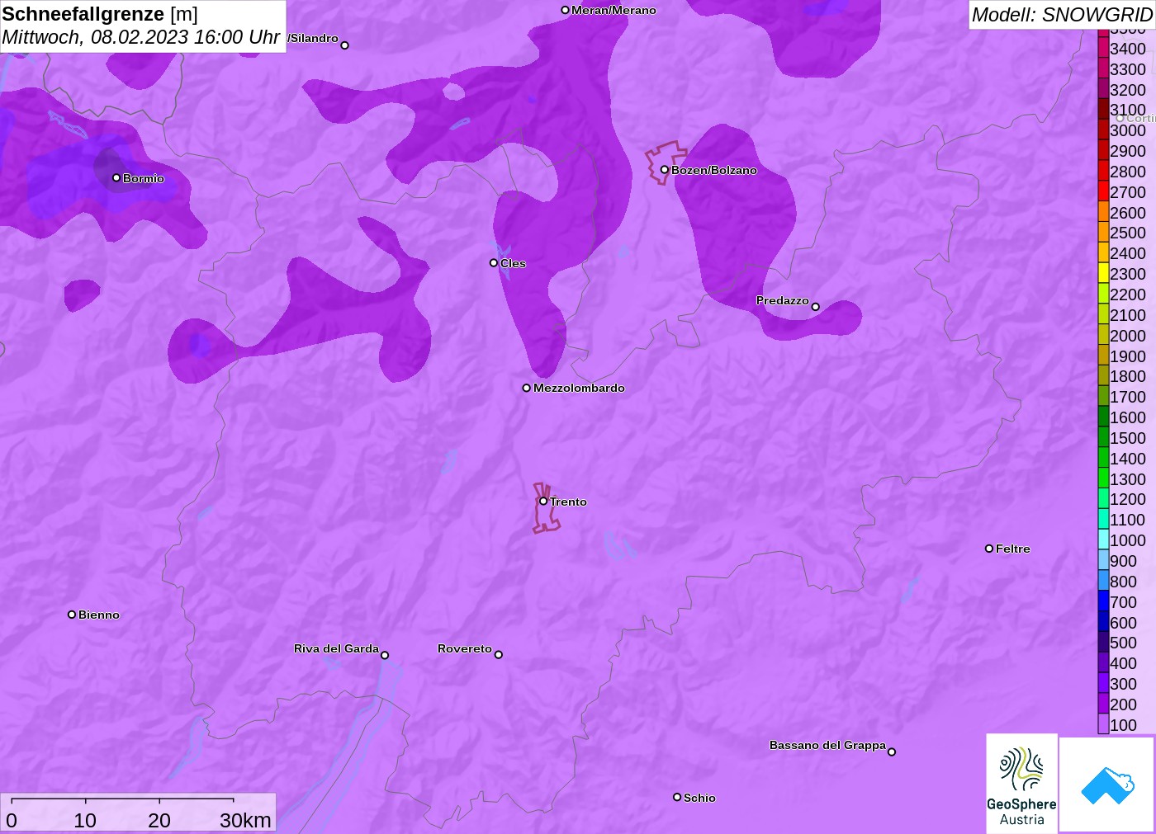Click the 10 scale bar tick label
The height and width of the screenshot is (834, 1156).
pyautogui.click(x=85, y=820)
